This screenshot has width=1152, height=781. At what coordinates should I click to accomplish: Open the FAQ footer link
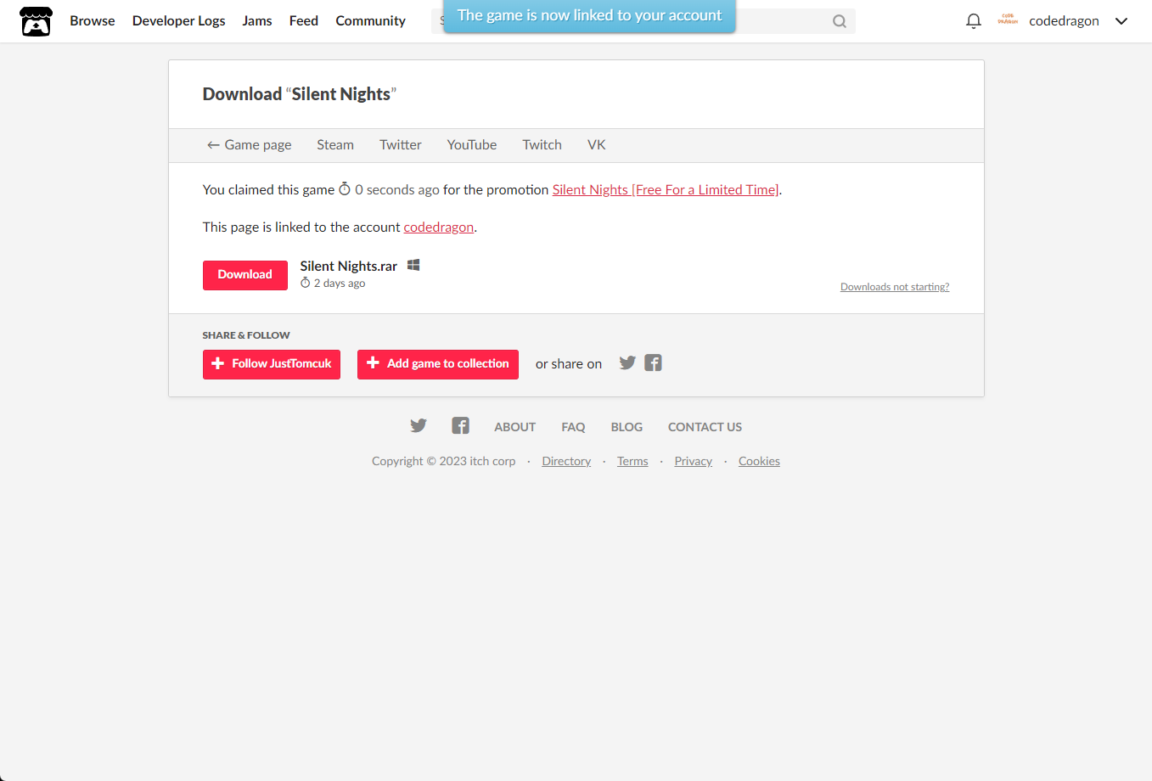tap(573, 427)
